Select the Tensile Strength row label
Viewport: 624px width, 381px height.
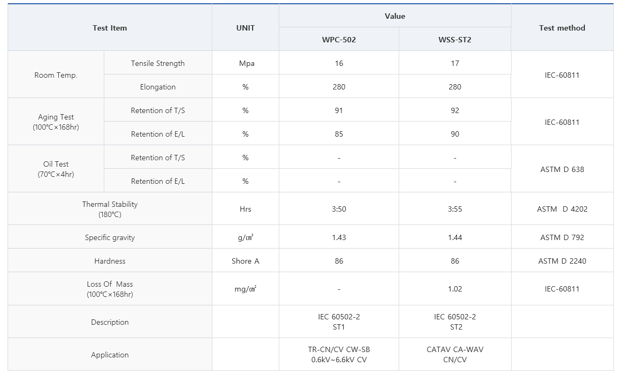pyautogui.click(x=157, y=63)
